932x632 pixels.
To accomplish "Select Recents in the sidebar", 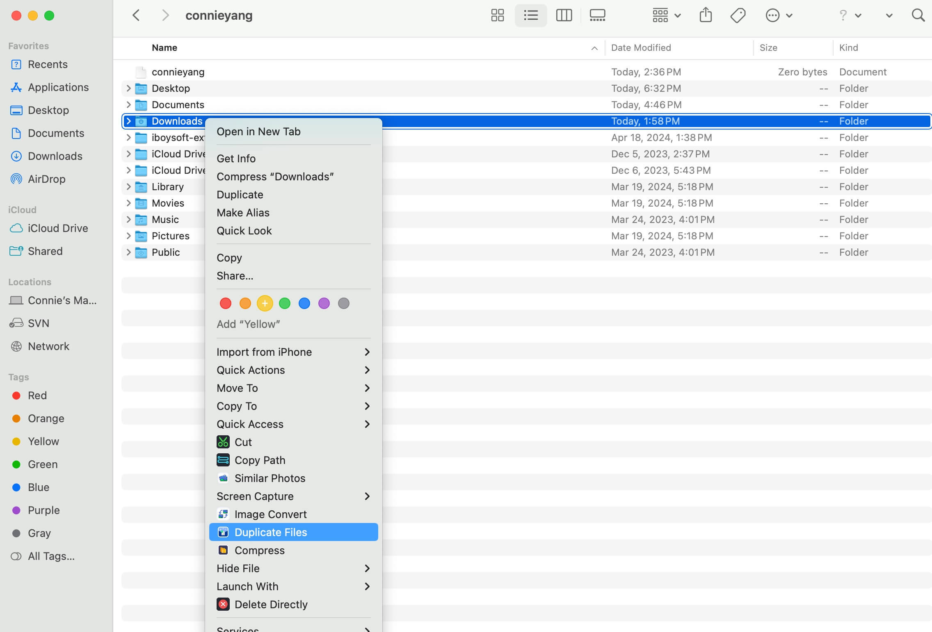I will point(48,64).
